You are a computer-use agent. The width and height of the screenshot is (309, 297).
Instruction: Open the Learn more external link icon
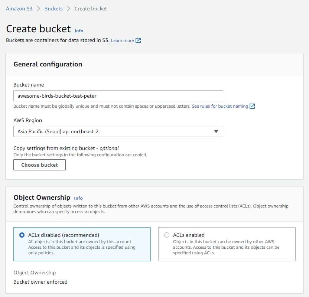point(138,40)
